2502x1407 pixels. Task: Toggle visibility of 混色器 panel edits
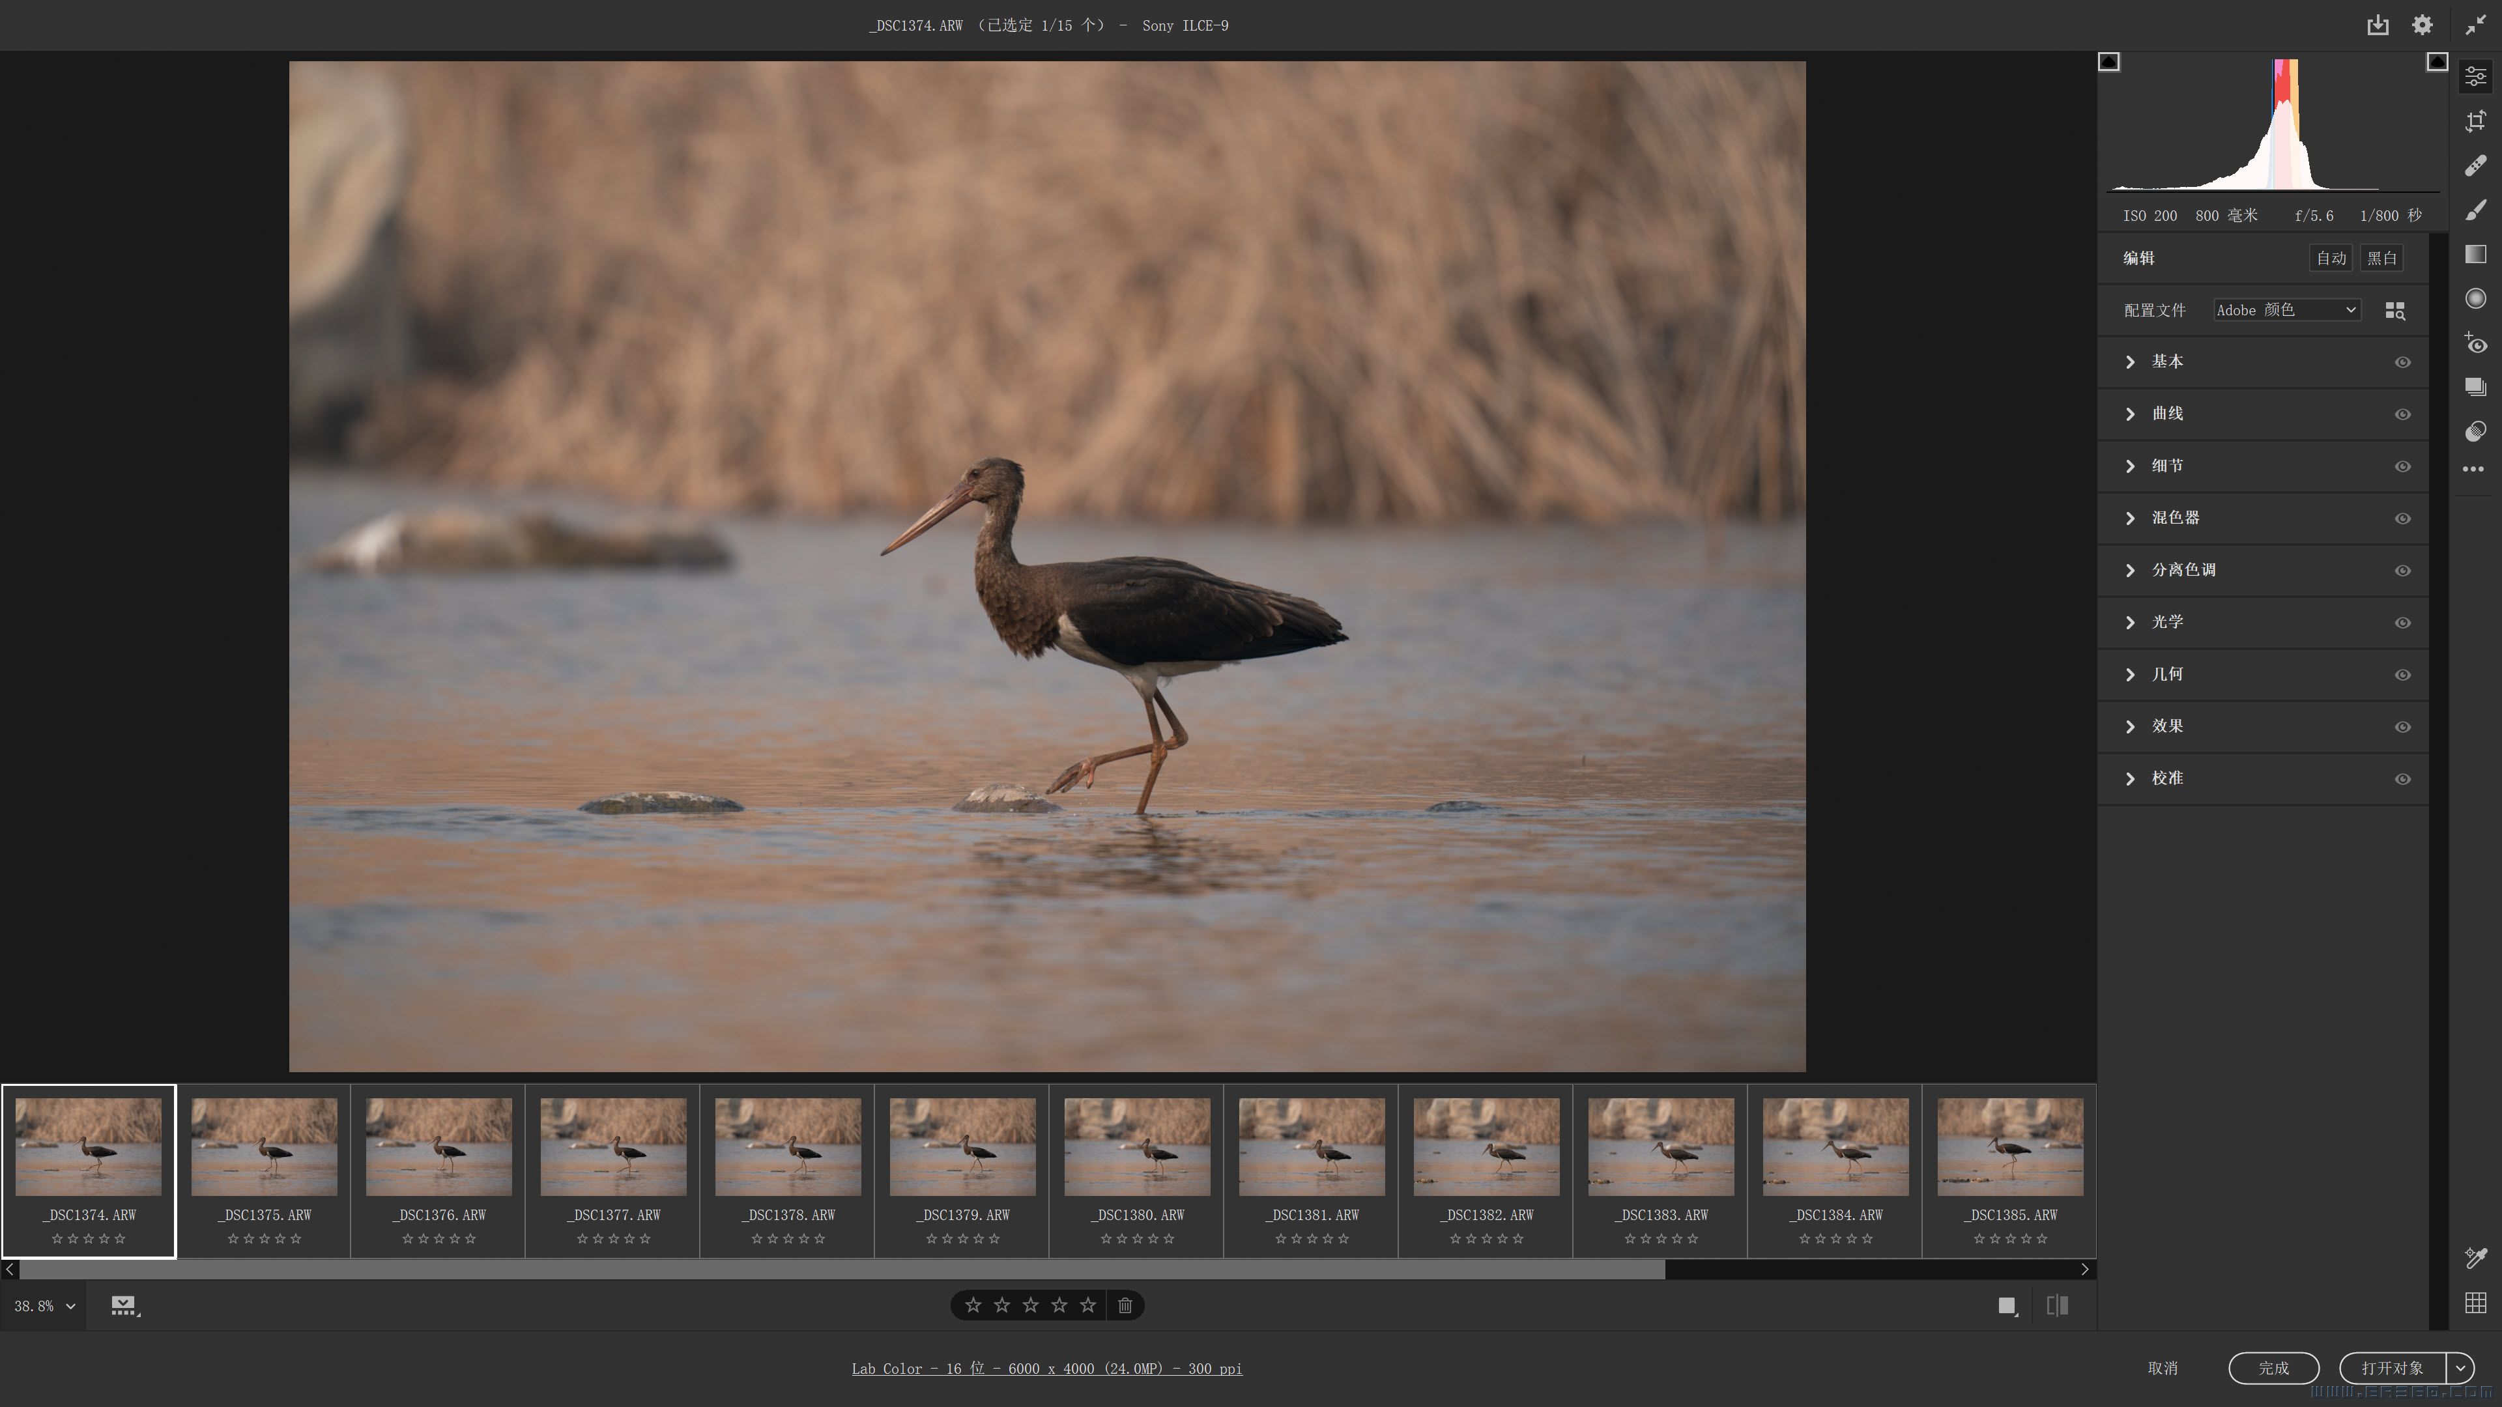[x=2402, y=519]
